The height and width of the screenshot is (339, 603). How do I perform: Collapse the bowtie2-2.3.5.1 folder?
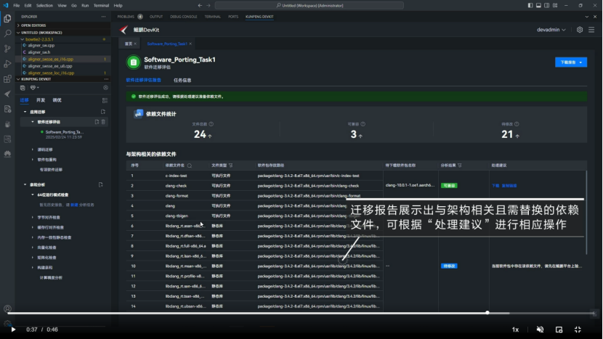coord(23,39)
